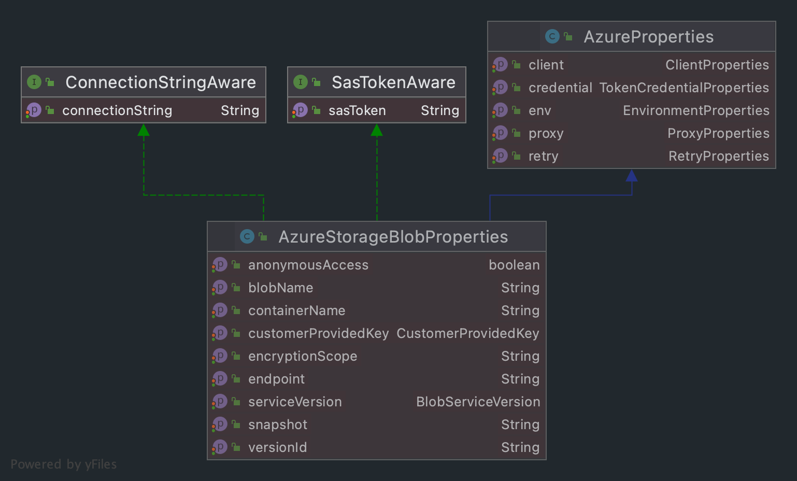Select the blobName property row
This screenshot has height=481, width=797.
click(x=376, y=288)
